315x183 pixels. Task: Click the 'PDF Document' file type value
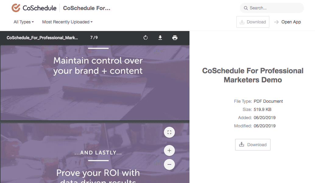tap(268, 102)
